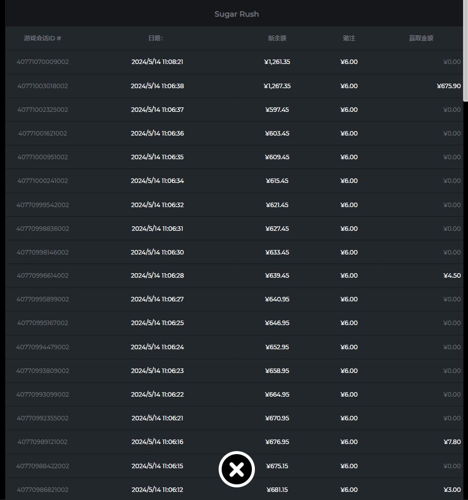468x500 pixels.
Task: Open session 40770996614002
Action: (43, 276)
